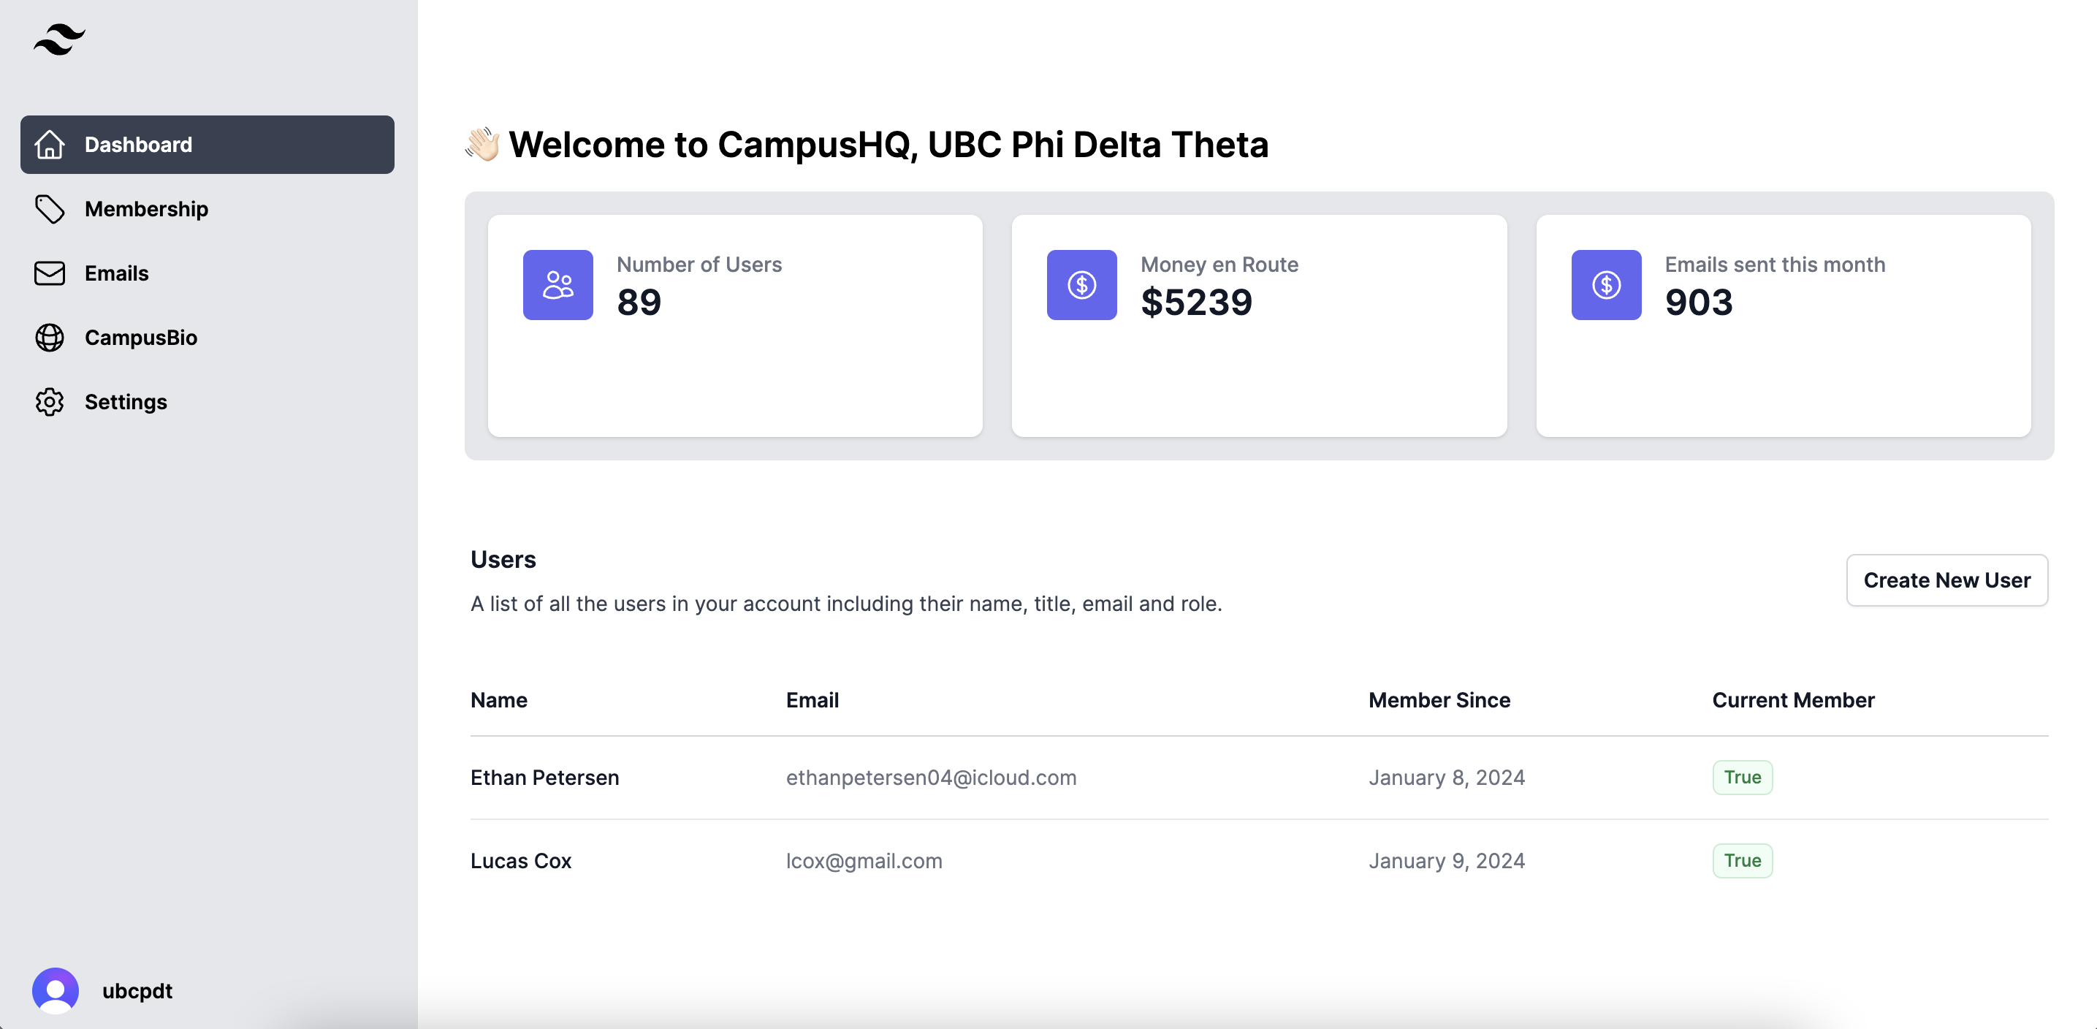Click the Tailwind wave logo
Screen dimensions: 2097x1029
pyautogui.click(x=59, y=39)
